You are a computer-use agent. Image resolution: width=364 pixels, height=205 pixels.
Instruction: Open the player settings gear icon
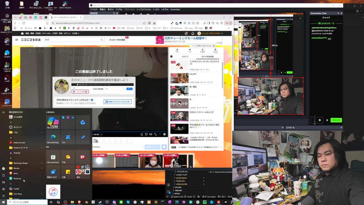164,134
